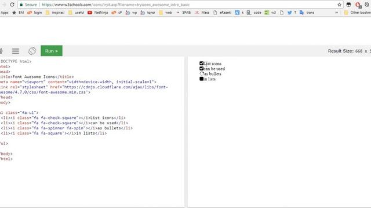This screenshot has height=208, width=371.
Task: Open the w3 bookmark
Action: (270, 13)
